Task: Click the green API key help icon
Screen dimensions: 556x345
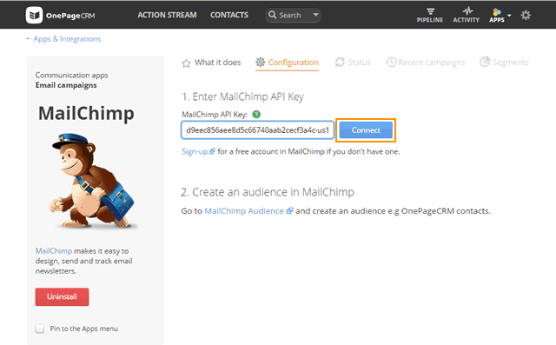Action: click(256, 115)
